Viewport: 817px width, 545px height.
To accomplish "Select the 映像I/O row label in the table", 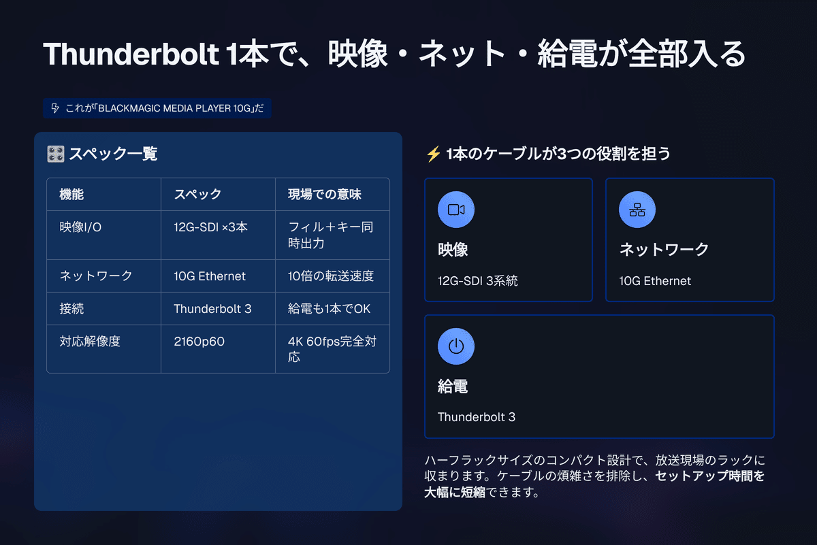I will click(x=80, y=227).
